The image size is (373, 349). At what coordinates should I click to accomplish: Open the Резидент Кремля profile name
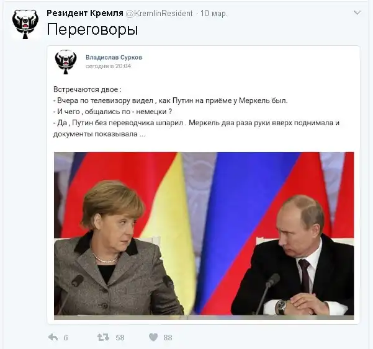[x=85, y=13]
